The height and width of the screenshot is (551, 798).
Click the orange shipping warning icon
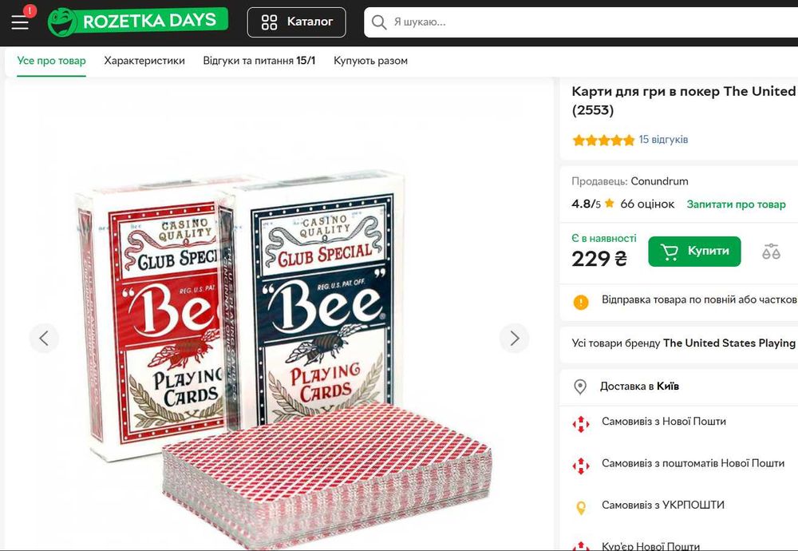[x=581, y=301]
